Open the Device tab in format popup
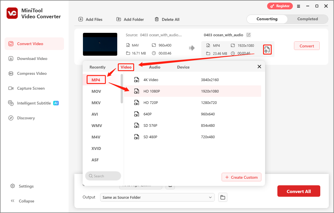The height and width of the screenshot is (213, 334). (183, 67)
